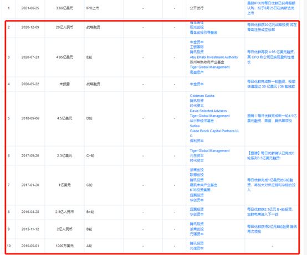
Task: Open the 美股IPO news link in the IPO上市 row
Action: 271,8
